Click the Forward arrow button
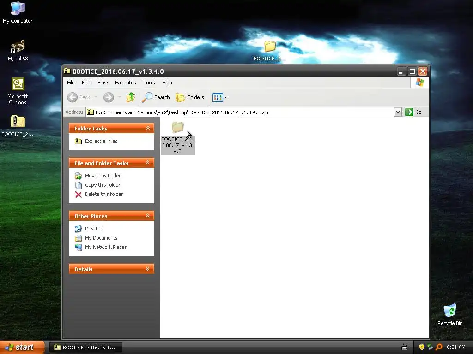 [x=109, y=97]
